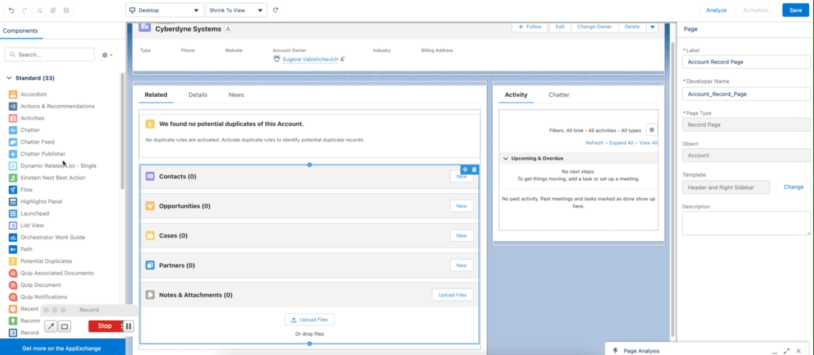The image size is (814, 355).
Task: Open Eugene Vabishchevich owner link
Action: (310, 59)
